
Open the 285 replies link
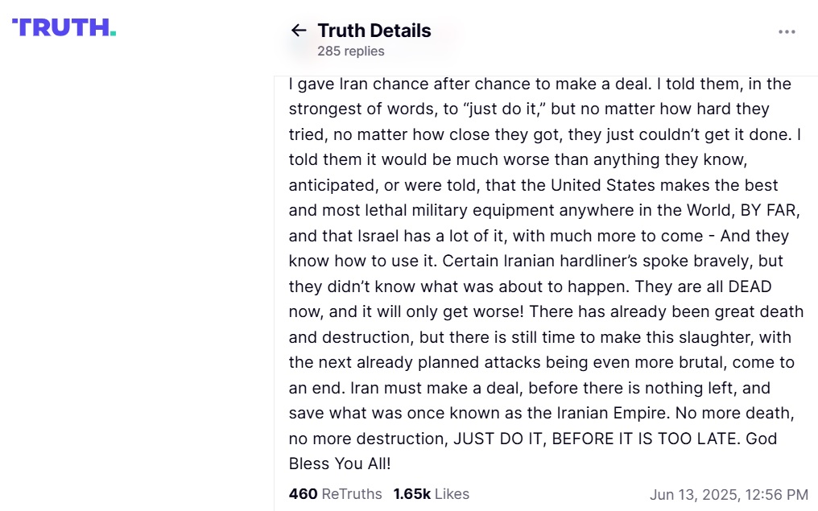coord(350,52)
